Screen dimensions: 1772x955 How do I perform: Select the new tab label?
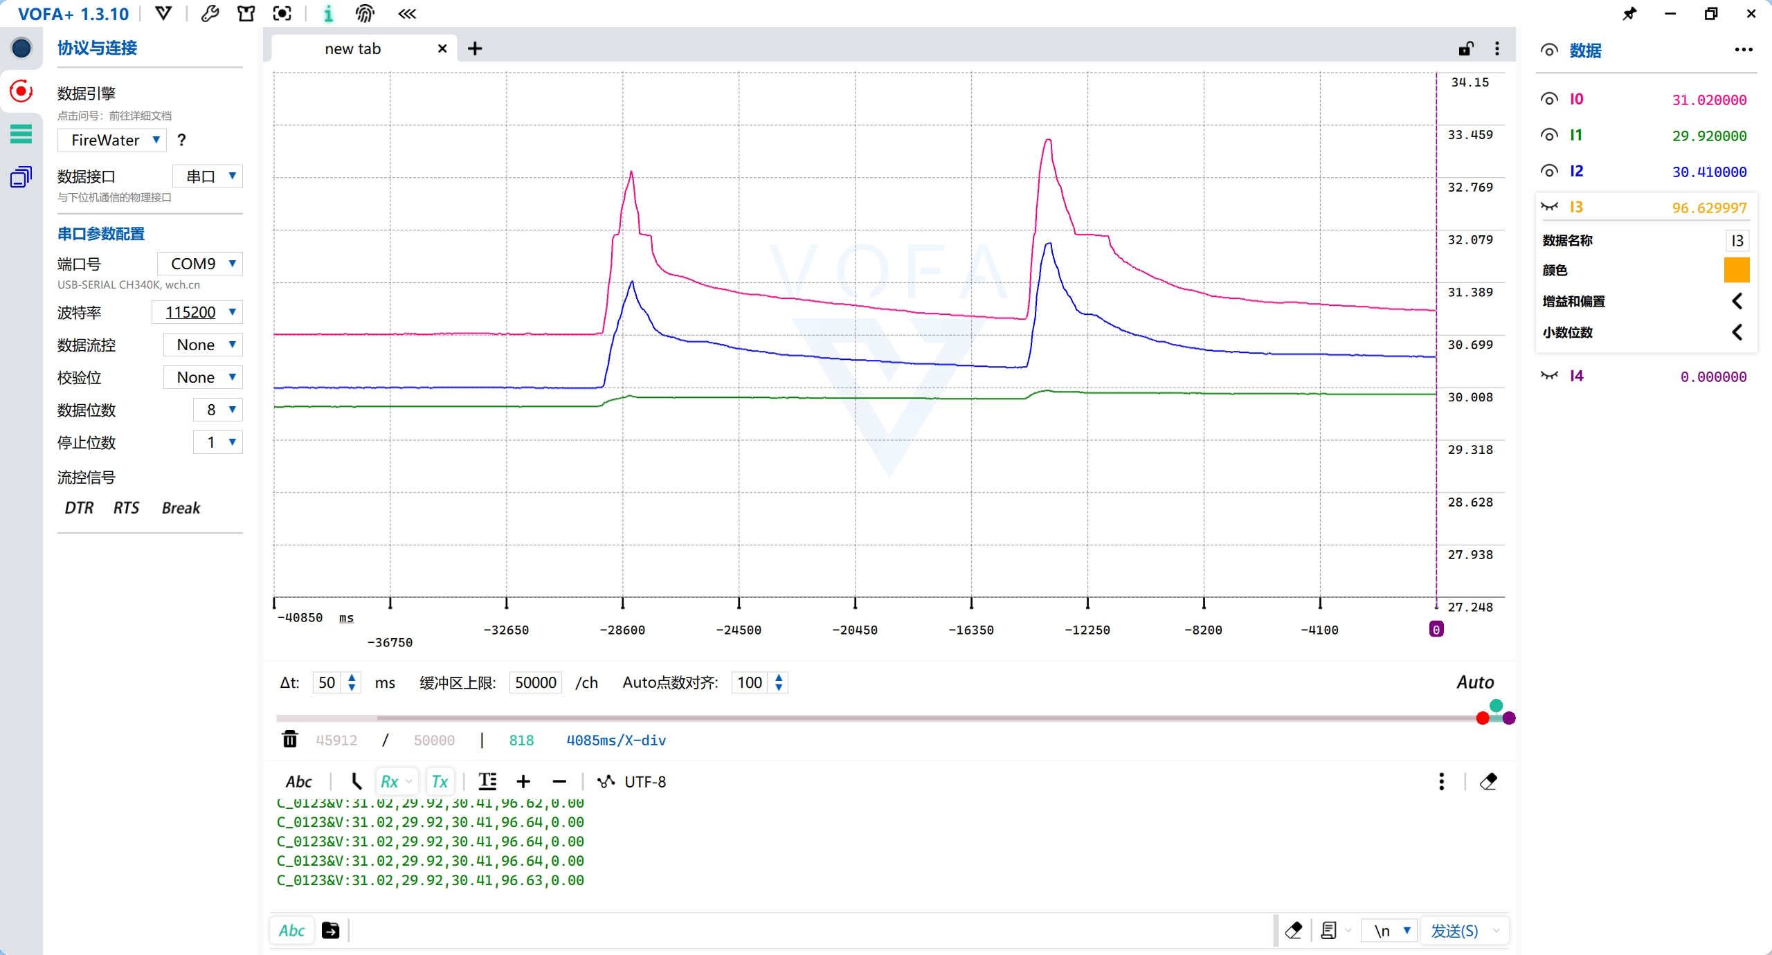(353, 48)
